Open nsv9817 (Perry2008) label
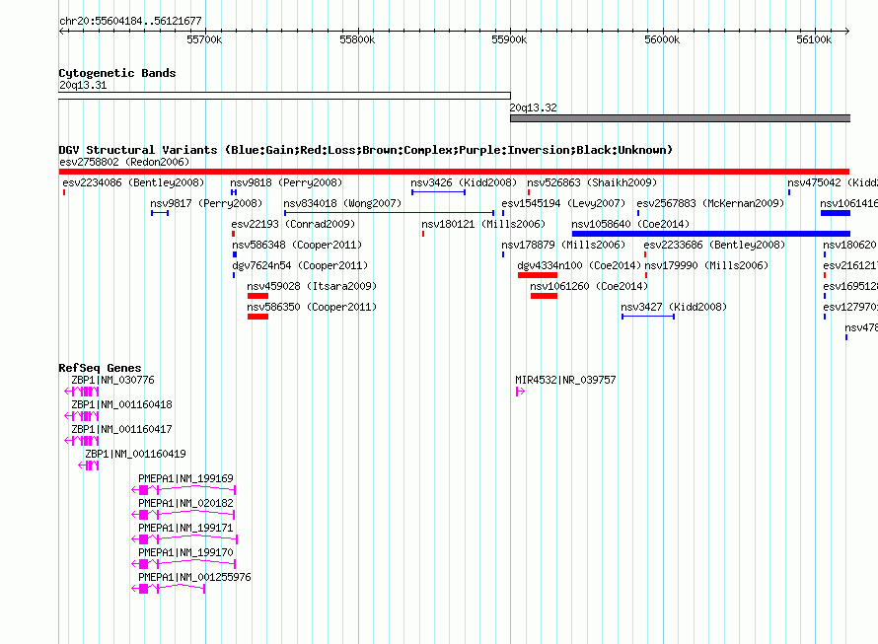Screen dimensions: 878x644 point(206,203)
